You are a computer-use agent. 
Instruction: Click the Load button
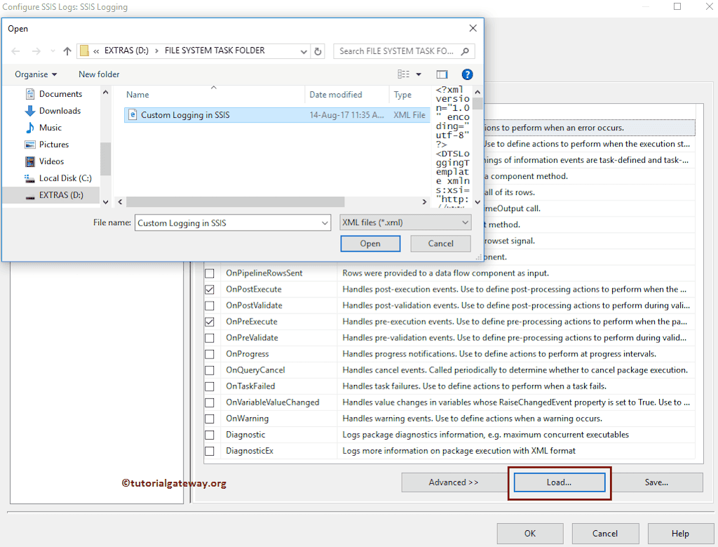pos(559,482)
